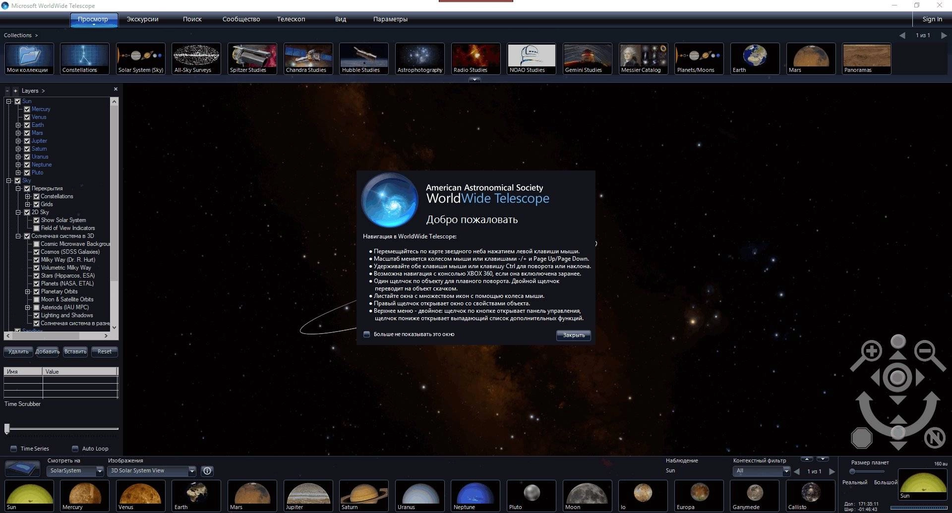The width and height of the screenshot is (952, 513).
Task: Click the Добавить layer button
Action: [x=47, y=351]
